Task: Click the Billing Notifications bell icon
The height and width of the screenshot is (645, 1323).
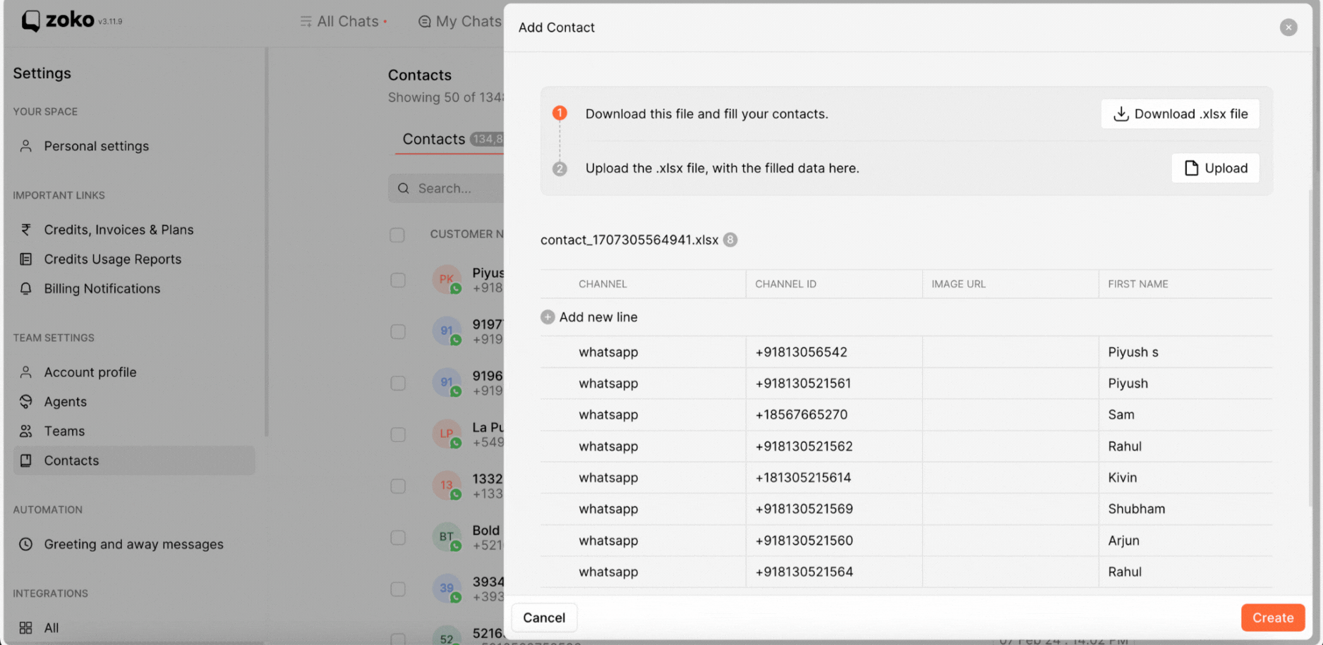Action: coord(26,288)
